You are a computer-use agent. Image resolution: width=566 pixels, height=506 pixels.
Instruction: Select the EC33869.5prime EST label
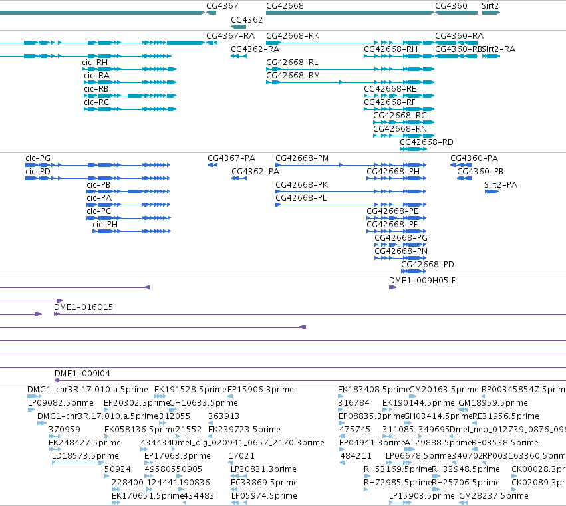point(264,483)
